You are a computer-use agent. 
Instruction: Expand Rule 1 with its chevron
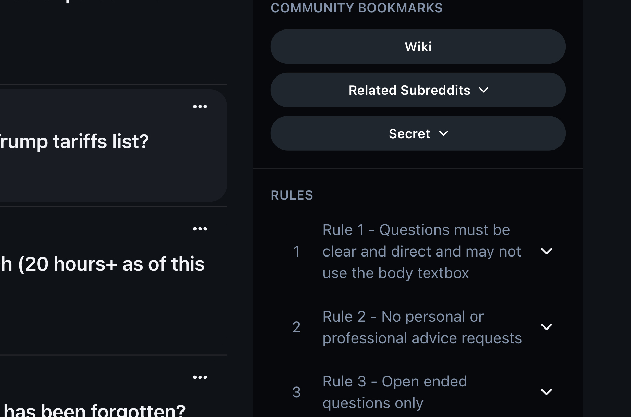(x=546, y=251)
